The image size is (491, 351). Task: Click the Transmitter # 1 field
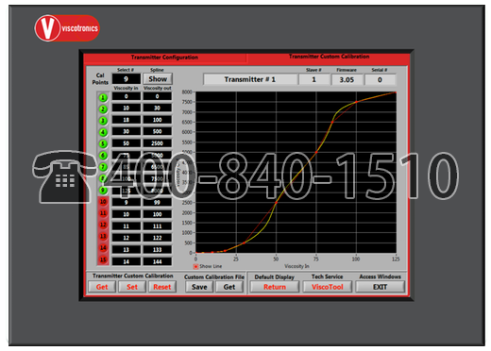[x=250, y=79]
